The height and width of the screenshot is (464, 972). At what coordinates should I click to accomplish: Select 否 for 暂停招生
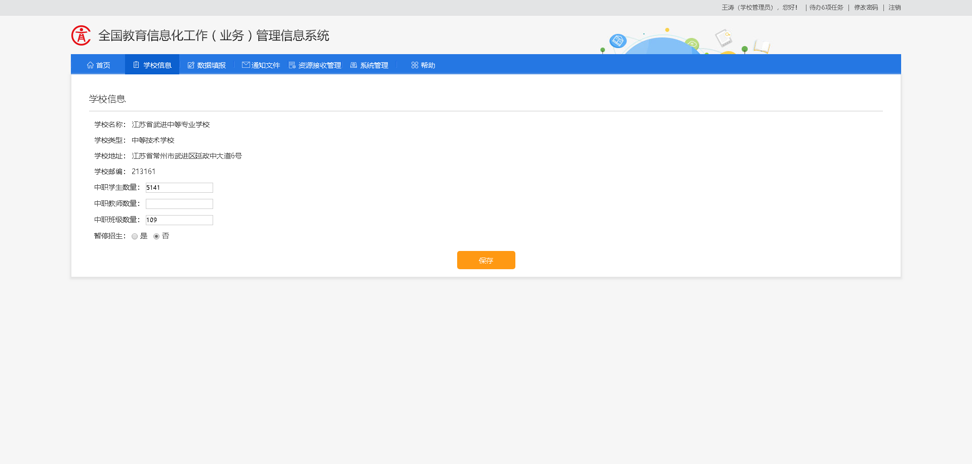(156, 236)
